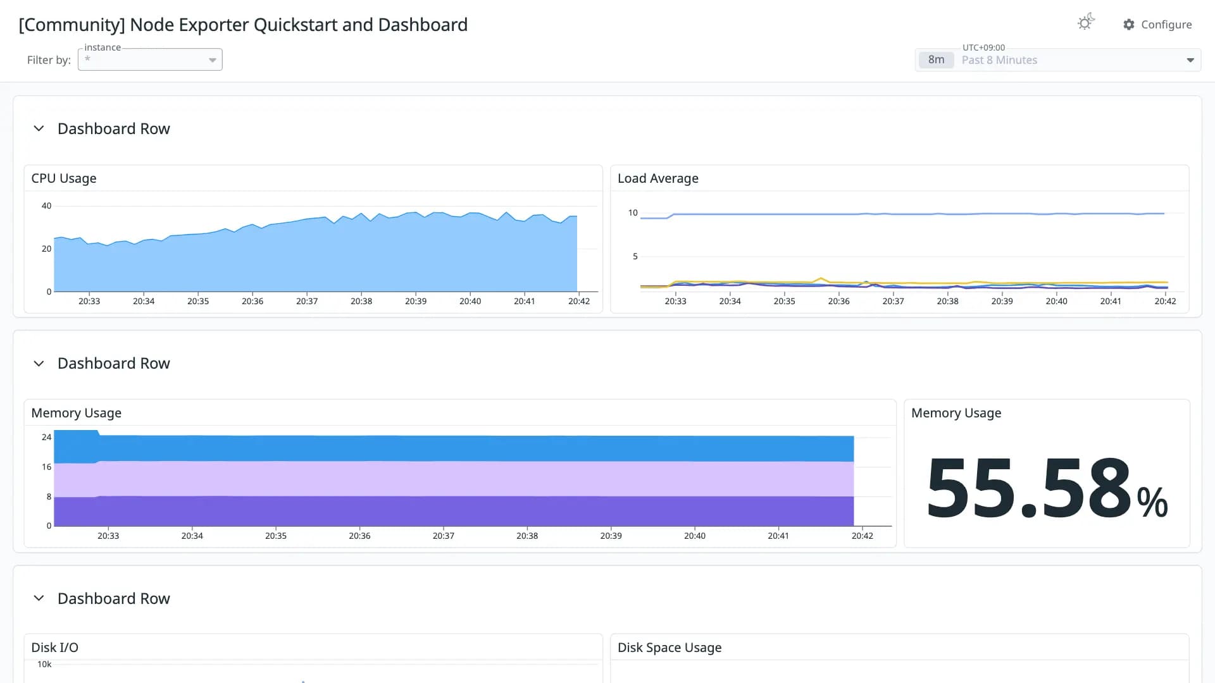Click the title of the Memory Usage percentage widget
This screenshot has width=1215, height=683.
(956, 413)
